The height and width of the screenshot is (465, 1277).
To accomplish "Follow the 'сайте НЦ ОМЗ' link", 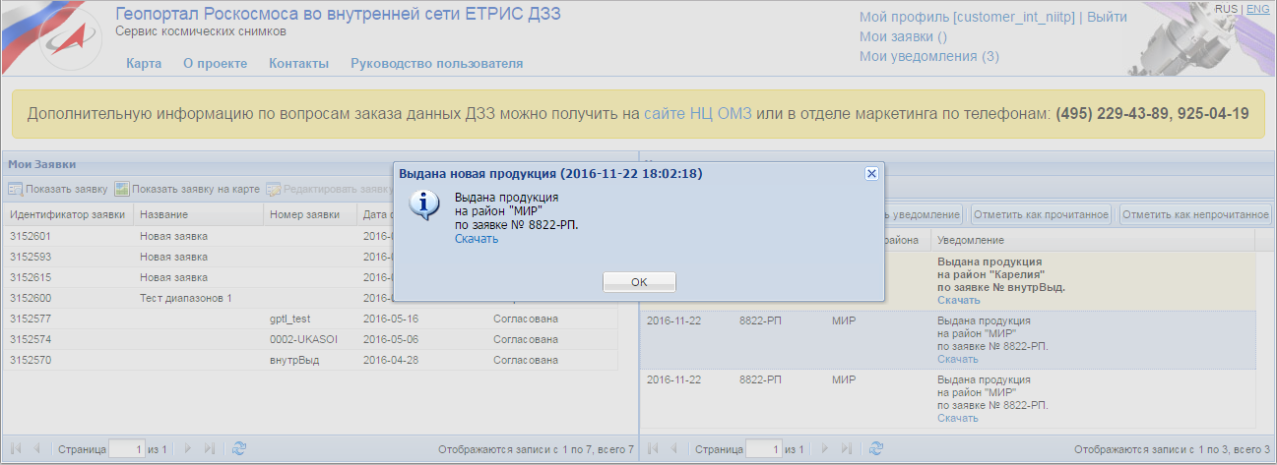I will point(697,113).
